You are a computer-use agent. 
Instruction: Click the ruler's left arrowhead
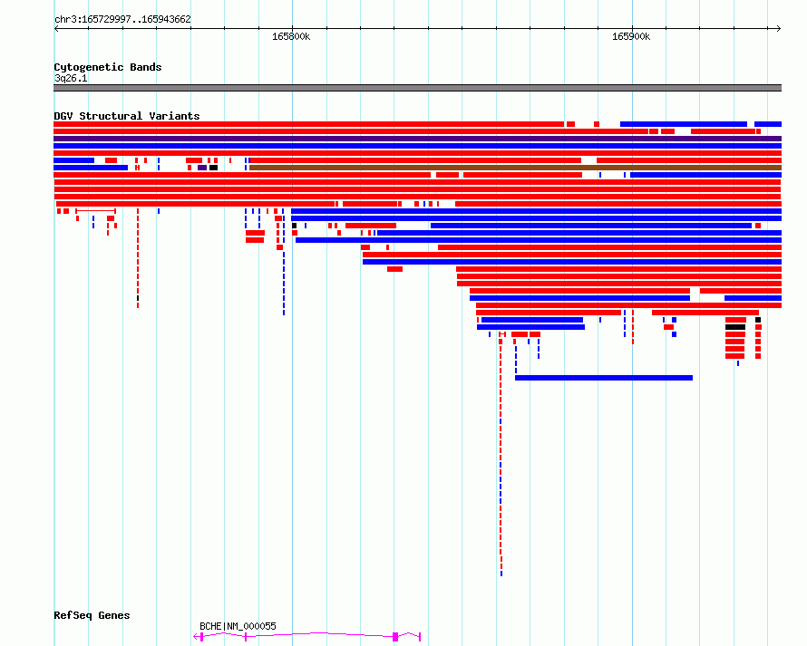coord(56,29)
